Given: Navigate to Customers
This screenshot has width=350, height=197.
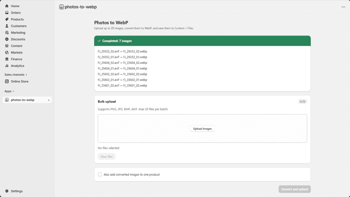Looking at the screenshot, I should coord(19,26).
